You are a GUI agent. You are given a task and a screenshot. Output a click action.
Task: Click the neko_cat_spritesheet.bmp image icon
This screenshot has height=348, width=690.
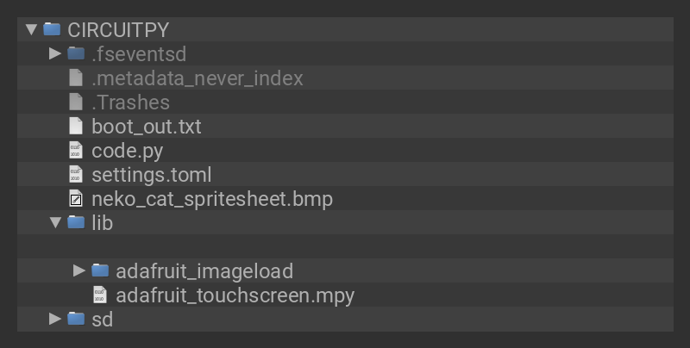76,199
